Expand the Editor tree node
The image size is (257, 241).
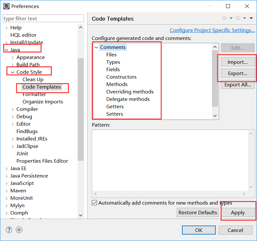pyautogui.click(x=13, y=124)
